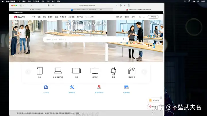
Task: Open the cookie 详情 details link
Action: tap(78, 113)
